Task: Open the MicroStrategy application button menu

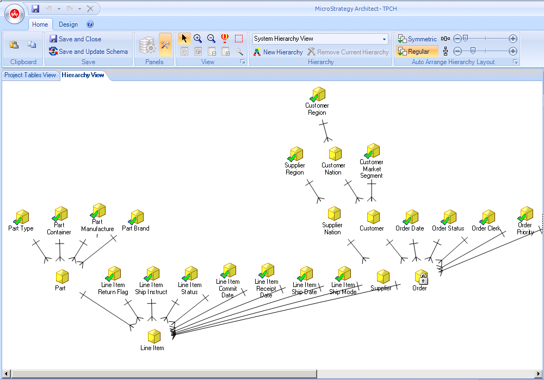Action: [x=14, y=14]
